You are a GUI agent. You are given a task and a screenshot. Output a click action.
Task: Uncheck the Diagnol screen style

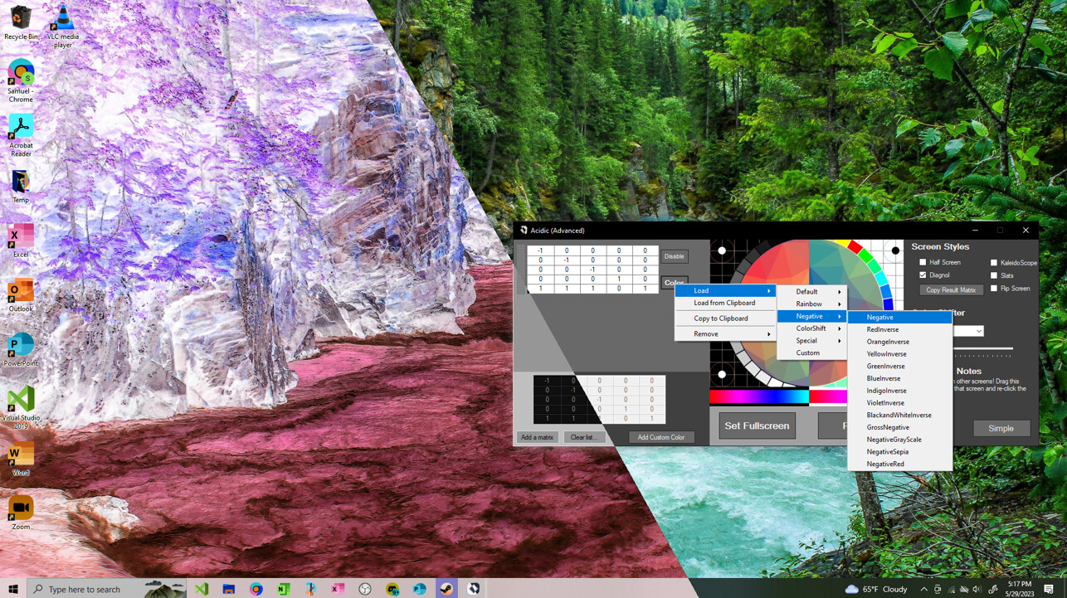[x=923, y=275]
